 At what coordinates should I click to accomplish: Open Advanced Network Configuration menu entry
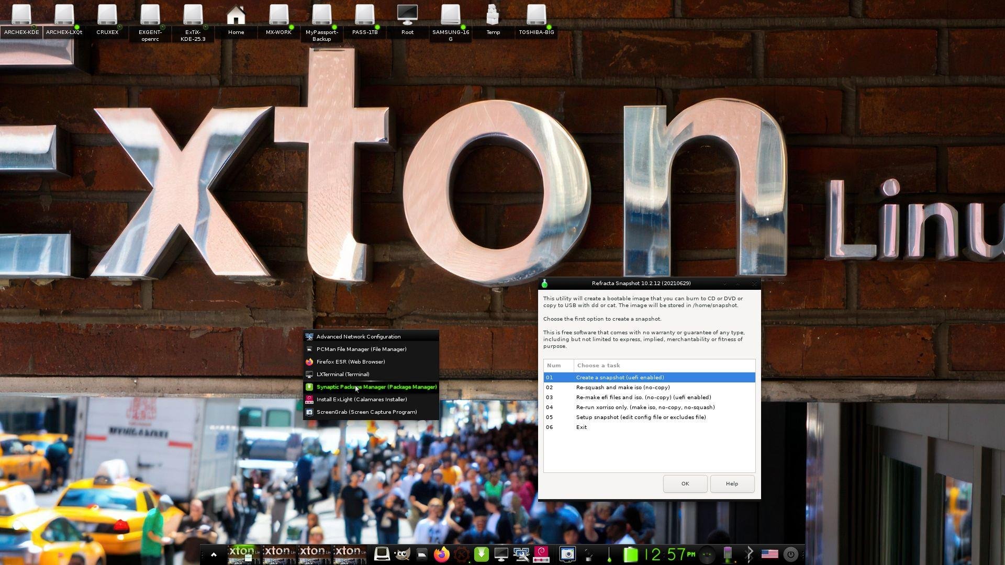tap(358, 337)
